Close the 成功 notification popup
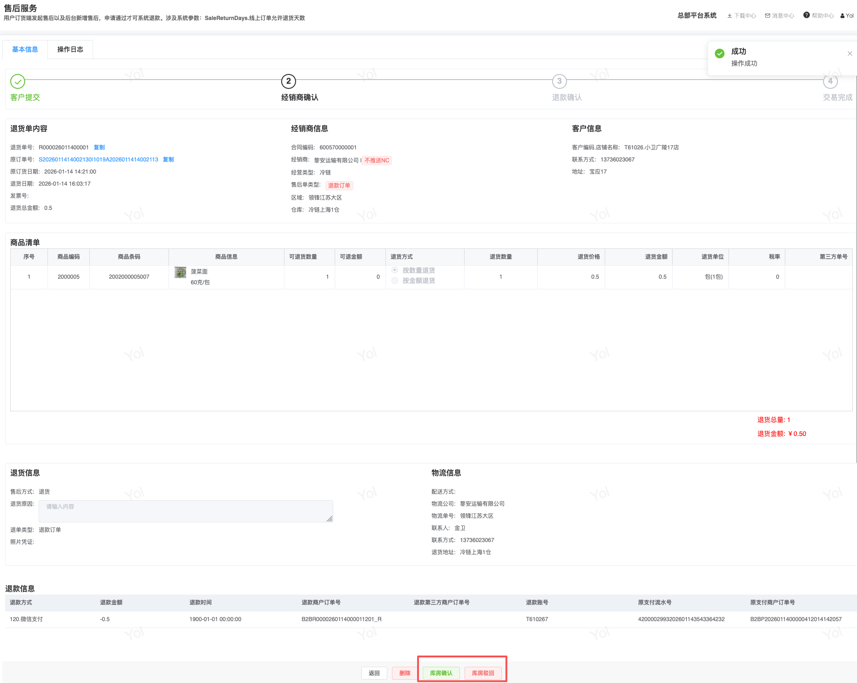The height and width of the screenshot is (683, 857). [x=850, y=54]
